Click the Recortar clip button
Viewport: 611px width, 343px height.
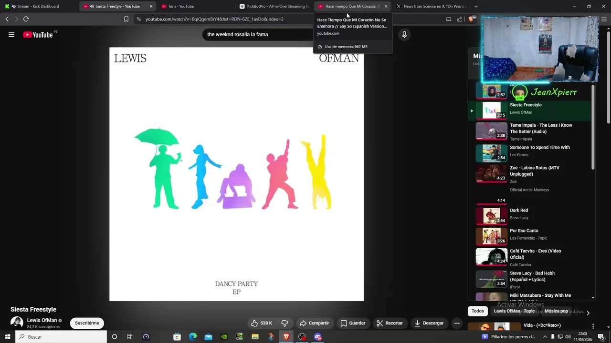point(390,323)
